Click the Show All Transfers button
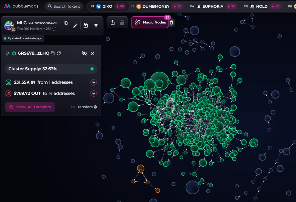296x202 pixels. tap(30, 107)
